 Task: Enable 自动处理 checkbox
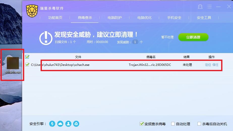pos(173,124)
